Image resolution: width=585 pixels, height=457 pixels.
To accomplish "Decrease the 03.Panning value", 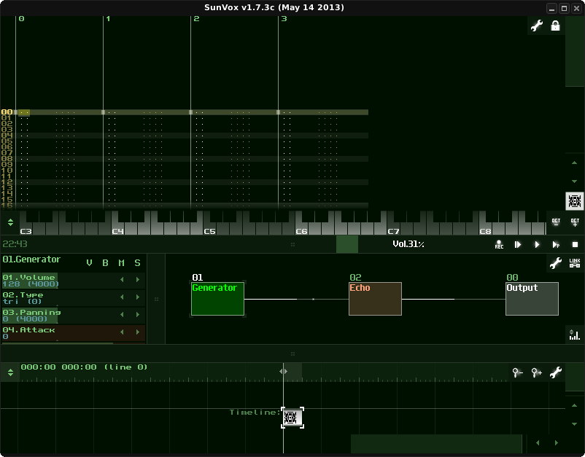I will [x=122, y=315].
